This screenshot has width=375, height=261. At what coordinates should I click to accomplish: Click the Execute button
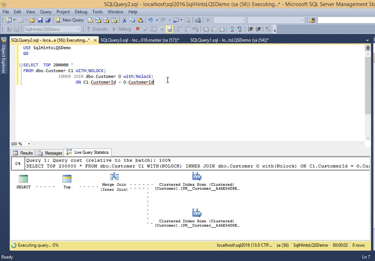pos(97,29)
